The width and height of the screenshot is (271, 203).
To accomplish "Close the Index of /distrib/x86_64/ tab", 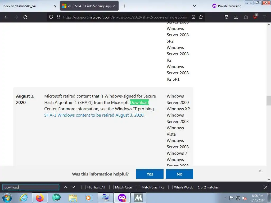I will tap(55, 6).
